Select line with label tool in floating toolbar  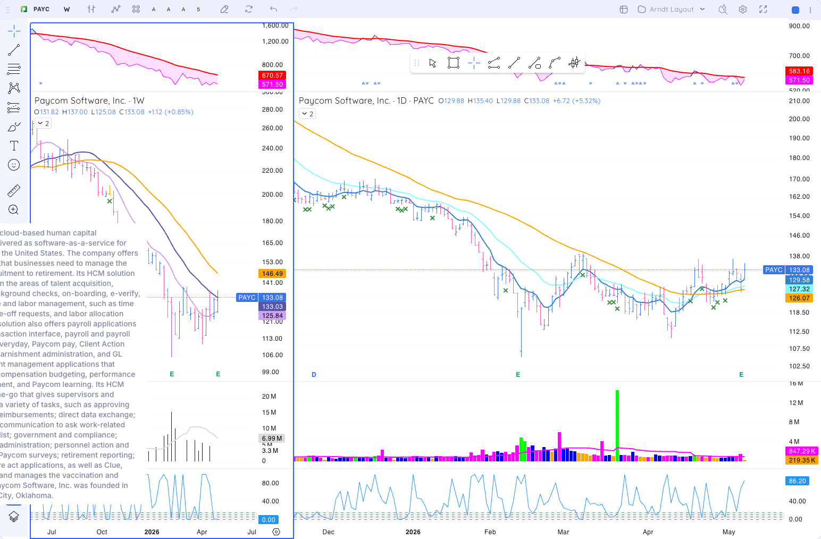pos(534,63)
